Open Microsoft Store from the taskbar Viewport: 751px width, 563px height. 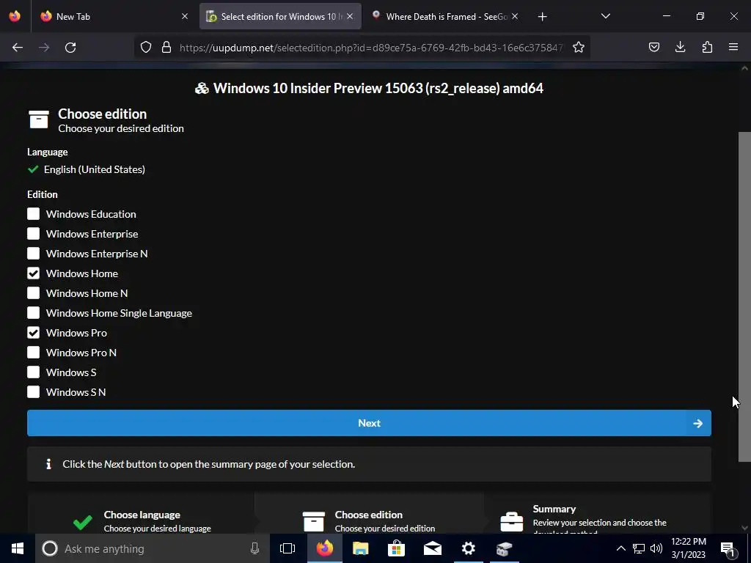[x=396, y=548]
